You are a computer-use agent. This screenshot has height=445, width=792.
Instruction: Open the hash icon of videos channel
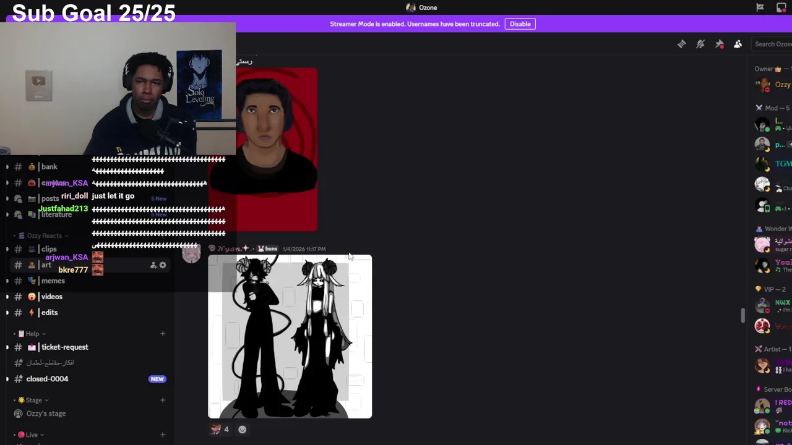coord(18,297)
